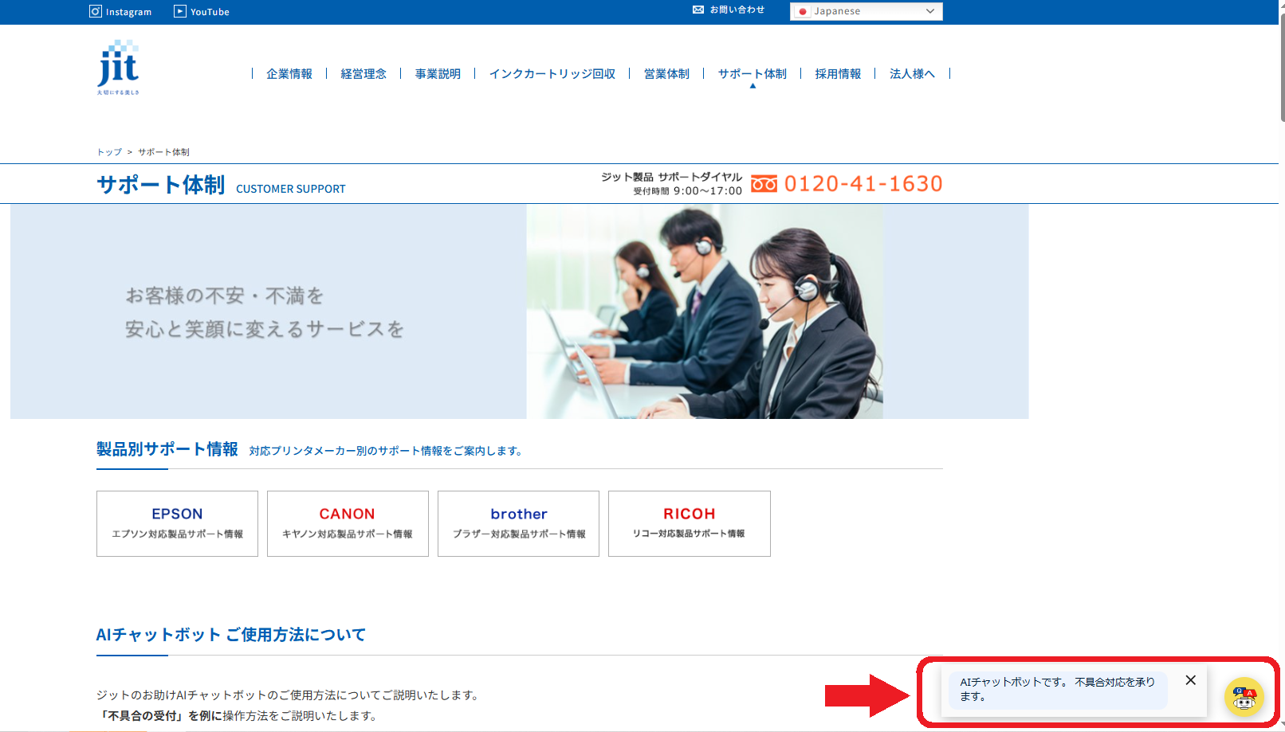Viewport: 1285px width, 732px height.
Task: Click the Japanese flag icon
Action: [803, 11]
